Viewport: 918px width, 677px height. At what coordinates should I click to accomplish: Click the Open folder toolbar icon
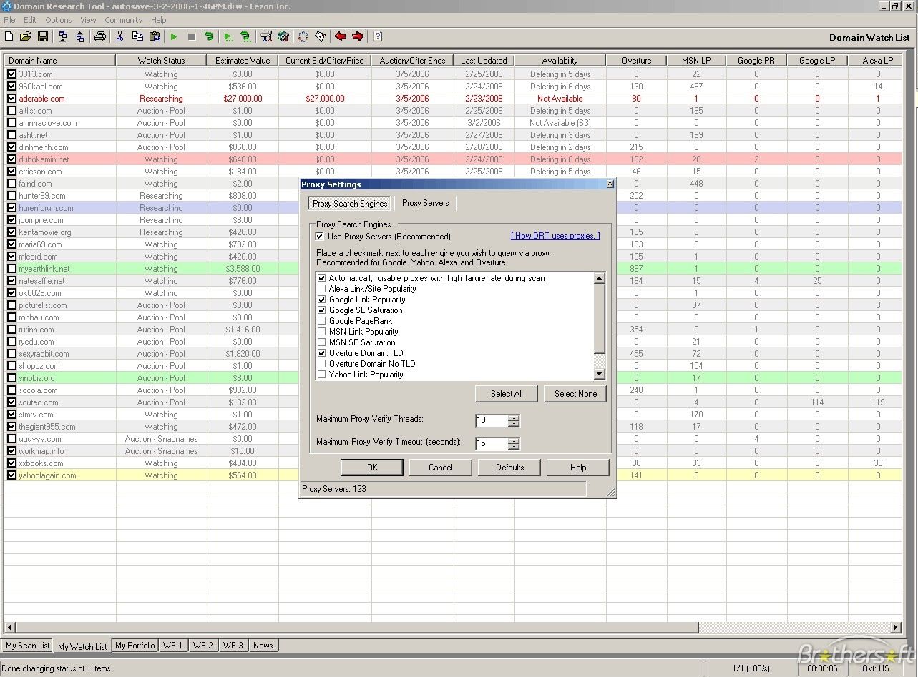point(26,36)
